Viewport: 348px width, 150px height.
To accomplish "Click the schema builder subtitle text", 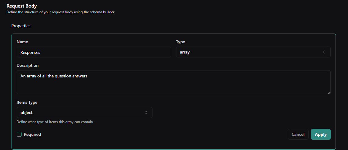I will 61,12.
